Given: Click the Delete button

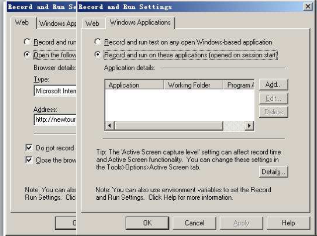Looking at the screenshot, I should pos(273,112).
